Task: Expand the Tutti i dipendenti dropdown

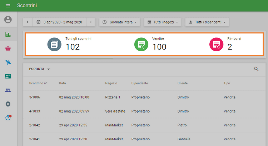Action: coord(207,22)
